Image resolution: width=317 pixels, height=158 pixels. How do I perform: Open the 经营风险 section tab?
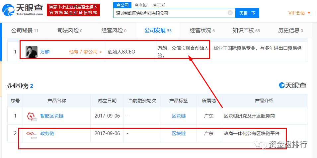click(x=114, y=31)
